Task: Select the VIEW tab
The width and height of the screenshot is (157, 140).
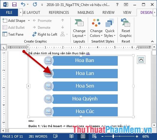Action: pyautogui.click(x=127, y=13)
